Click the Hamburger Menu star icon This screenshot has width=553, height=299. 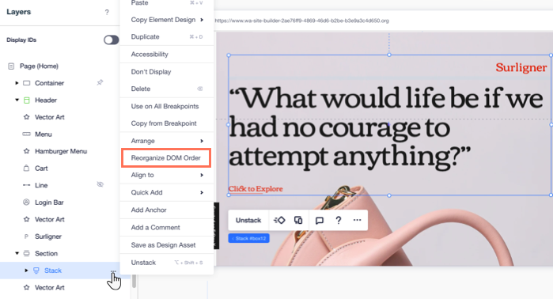26,151
